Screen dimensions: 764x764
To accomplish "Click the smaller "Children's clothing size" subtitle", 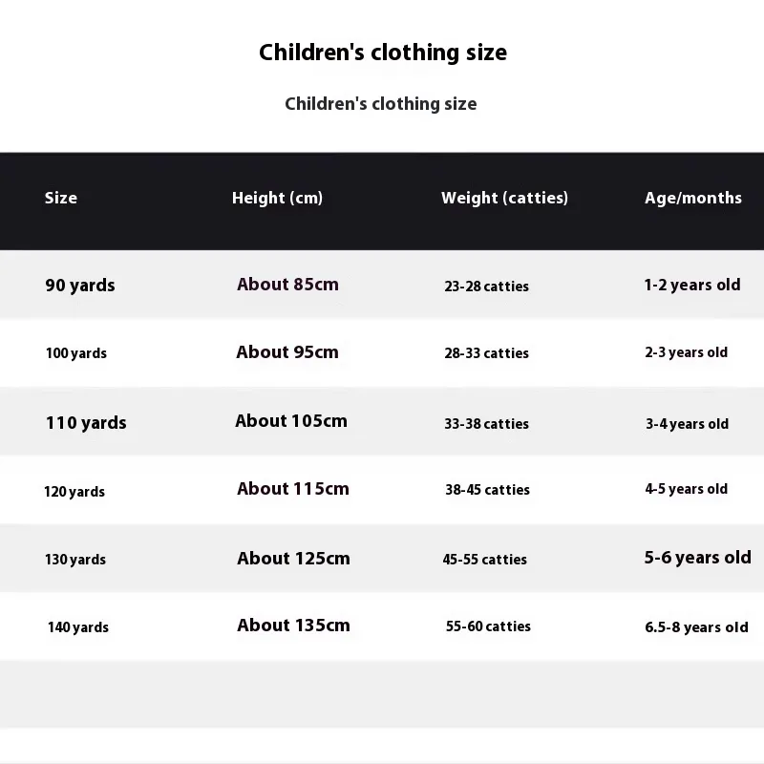I will click(x=380, y=104).
